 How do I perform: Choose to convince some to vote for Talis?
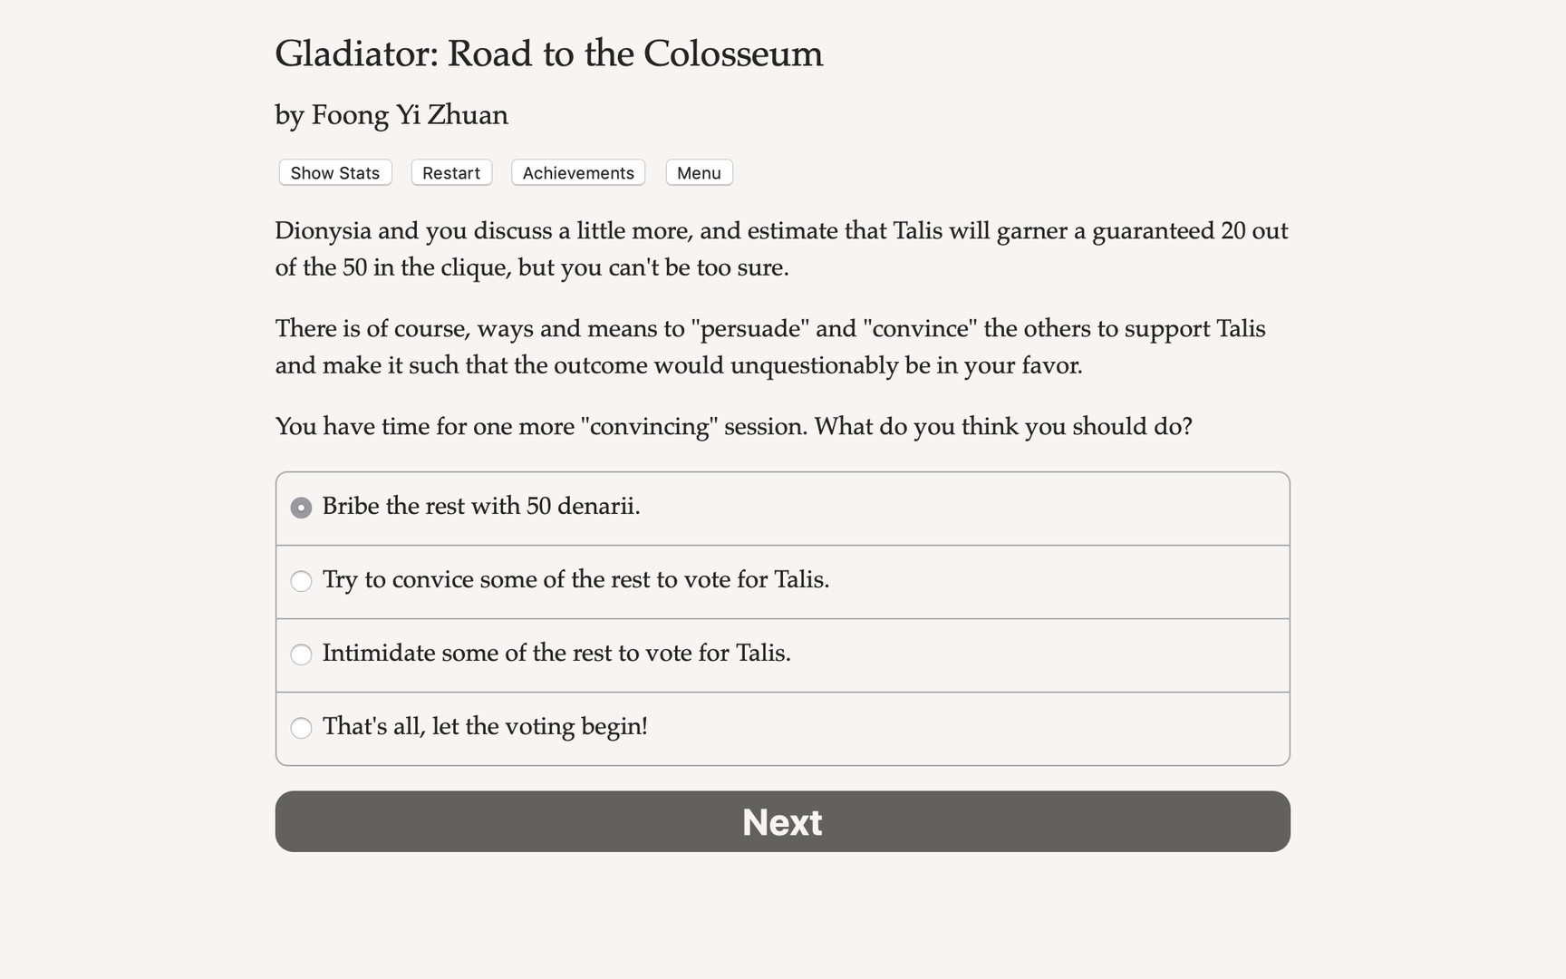576,581
